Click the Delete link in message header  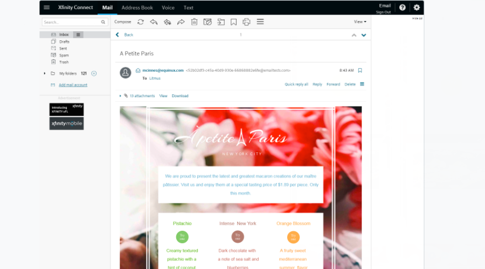350,84
